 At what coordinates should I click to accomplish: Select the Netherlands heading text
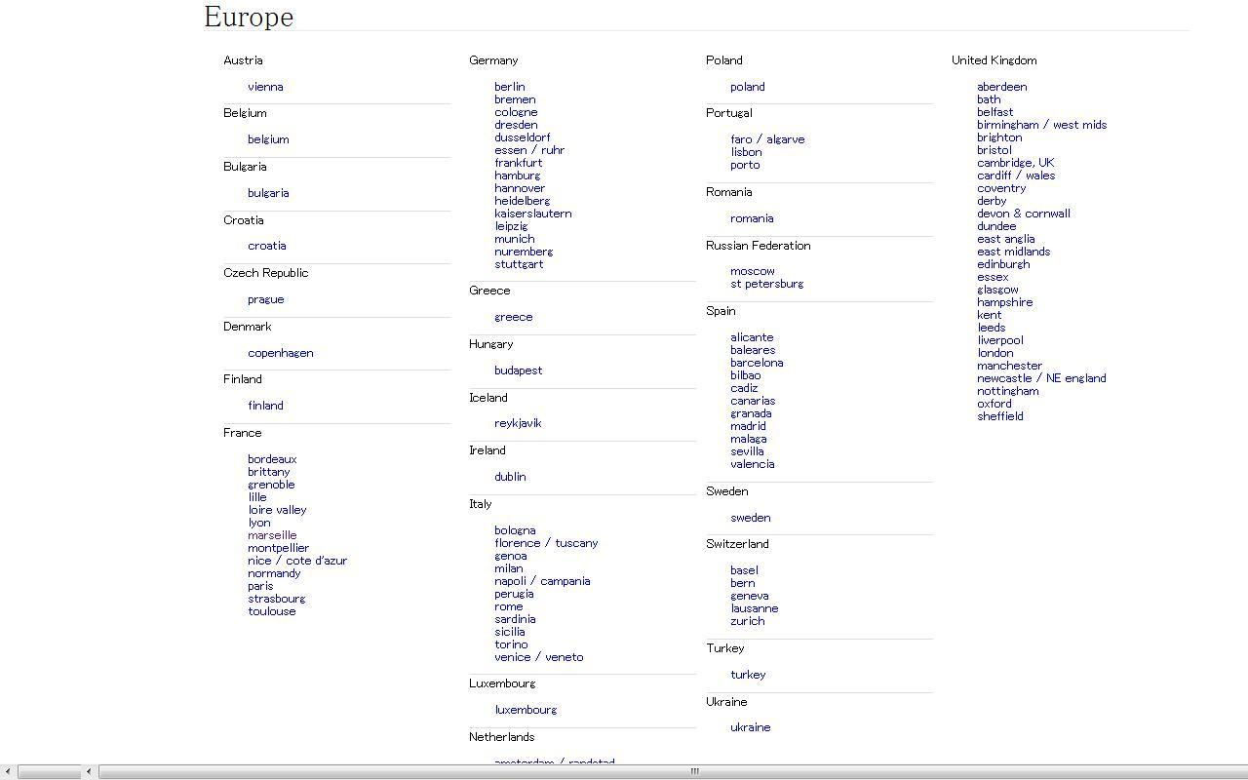[x=501, y=737]
